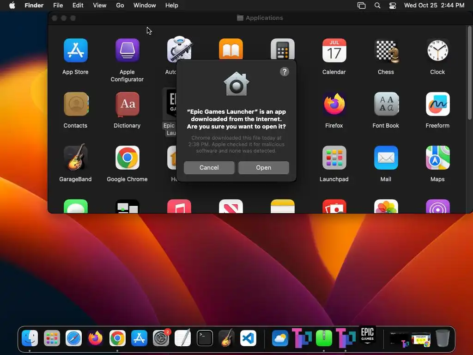Launch Terminal from the Dock

tap(205, 338)
